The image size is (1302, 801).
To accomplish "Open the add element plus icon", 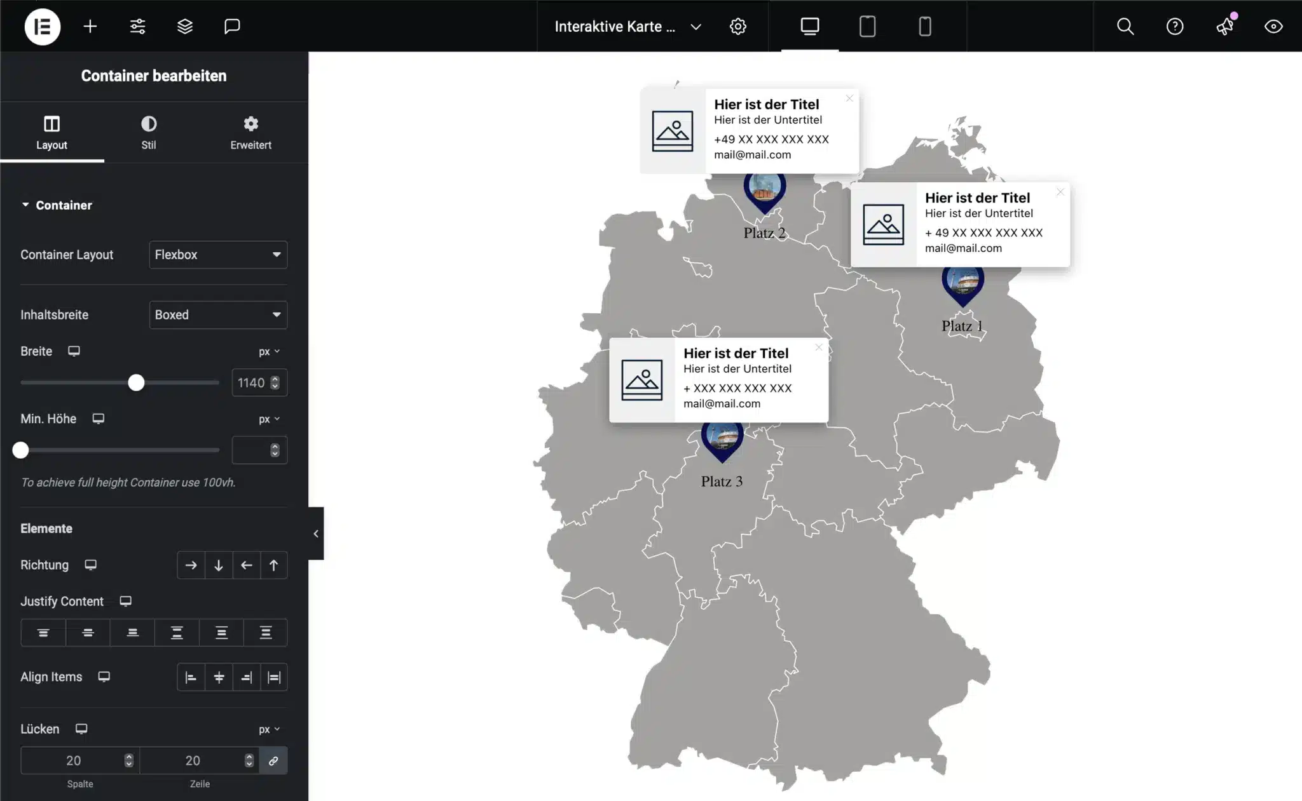I will pos(90,27).
